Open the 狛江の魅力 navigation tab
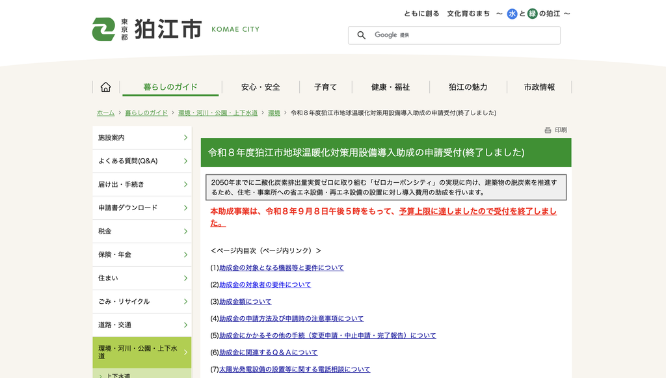666x378 pixels. (x=468, y=87)
